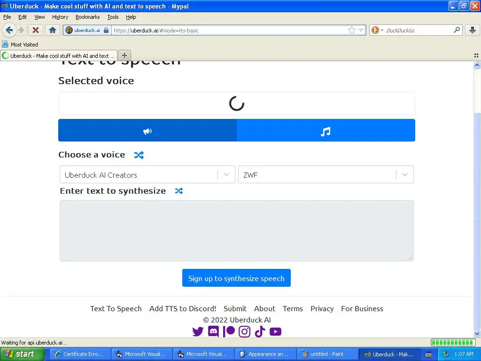Viewport: 481px width, 361px height.
Task: Click the text to synthesize textarea
Action: click(237, 230)
